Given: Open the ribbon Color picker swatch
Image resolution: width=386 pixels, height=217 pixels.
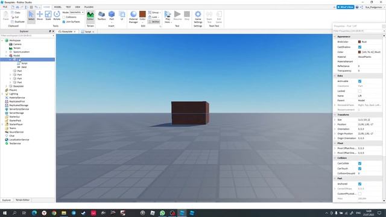Looking at the screenshot, I should point(142,14).
